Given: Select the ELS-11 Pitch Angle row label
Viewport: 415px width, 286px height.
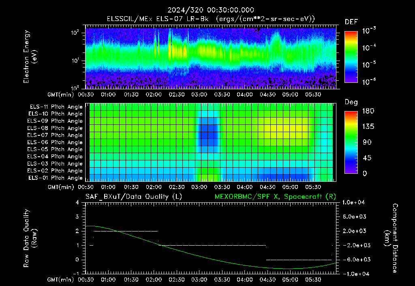Looking at the screenshot, I should click(56, 107).
